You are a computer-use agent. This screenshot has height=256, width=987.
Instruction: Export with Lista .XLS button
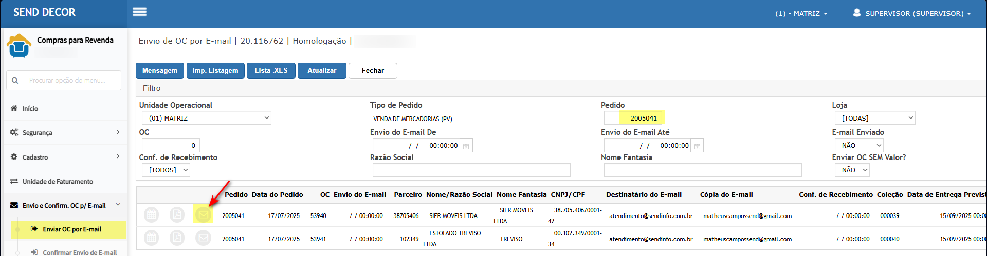click(x=271, y=71)
